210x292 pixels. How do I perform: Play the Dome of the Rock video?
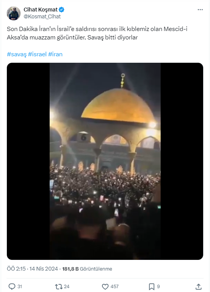[105, 161]
